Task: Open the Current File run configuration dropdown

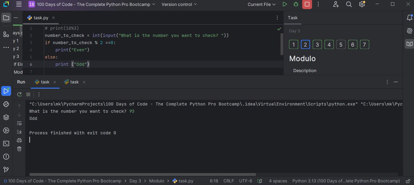Action: tap(262, 4)
